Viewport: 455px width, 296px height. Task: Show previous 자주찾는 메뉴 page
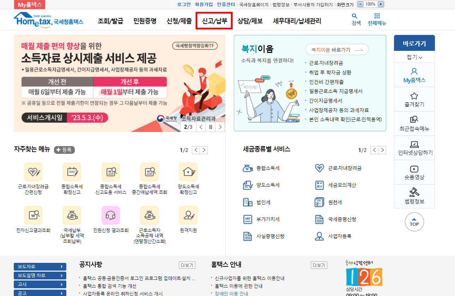(196, 150)
